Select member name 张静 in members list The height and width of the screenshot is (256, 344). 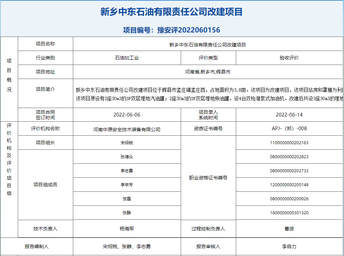click(127, 213)
